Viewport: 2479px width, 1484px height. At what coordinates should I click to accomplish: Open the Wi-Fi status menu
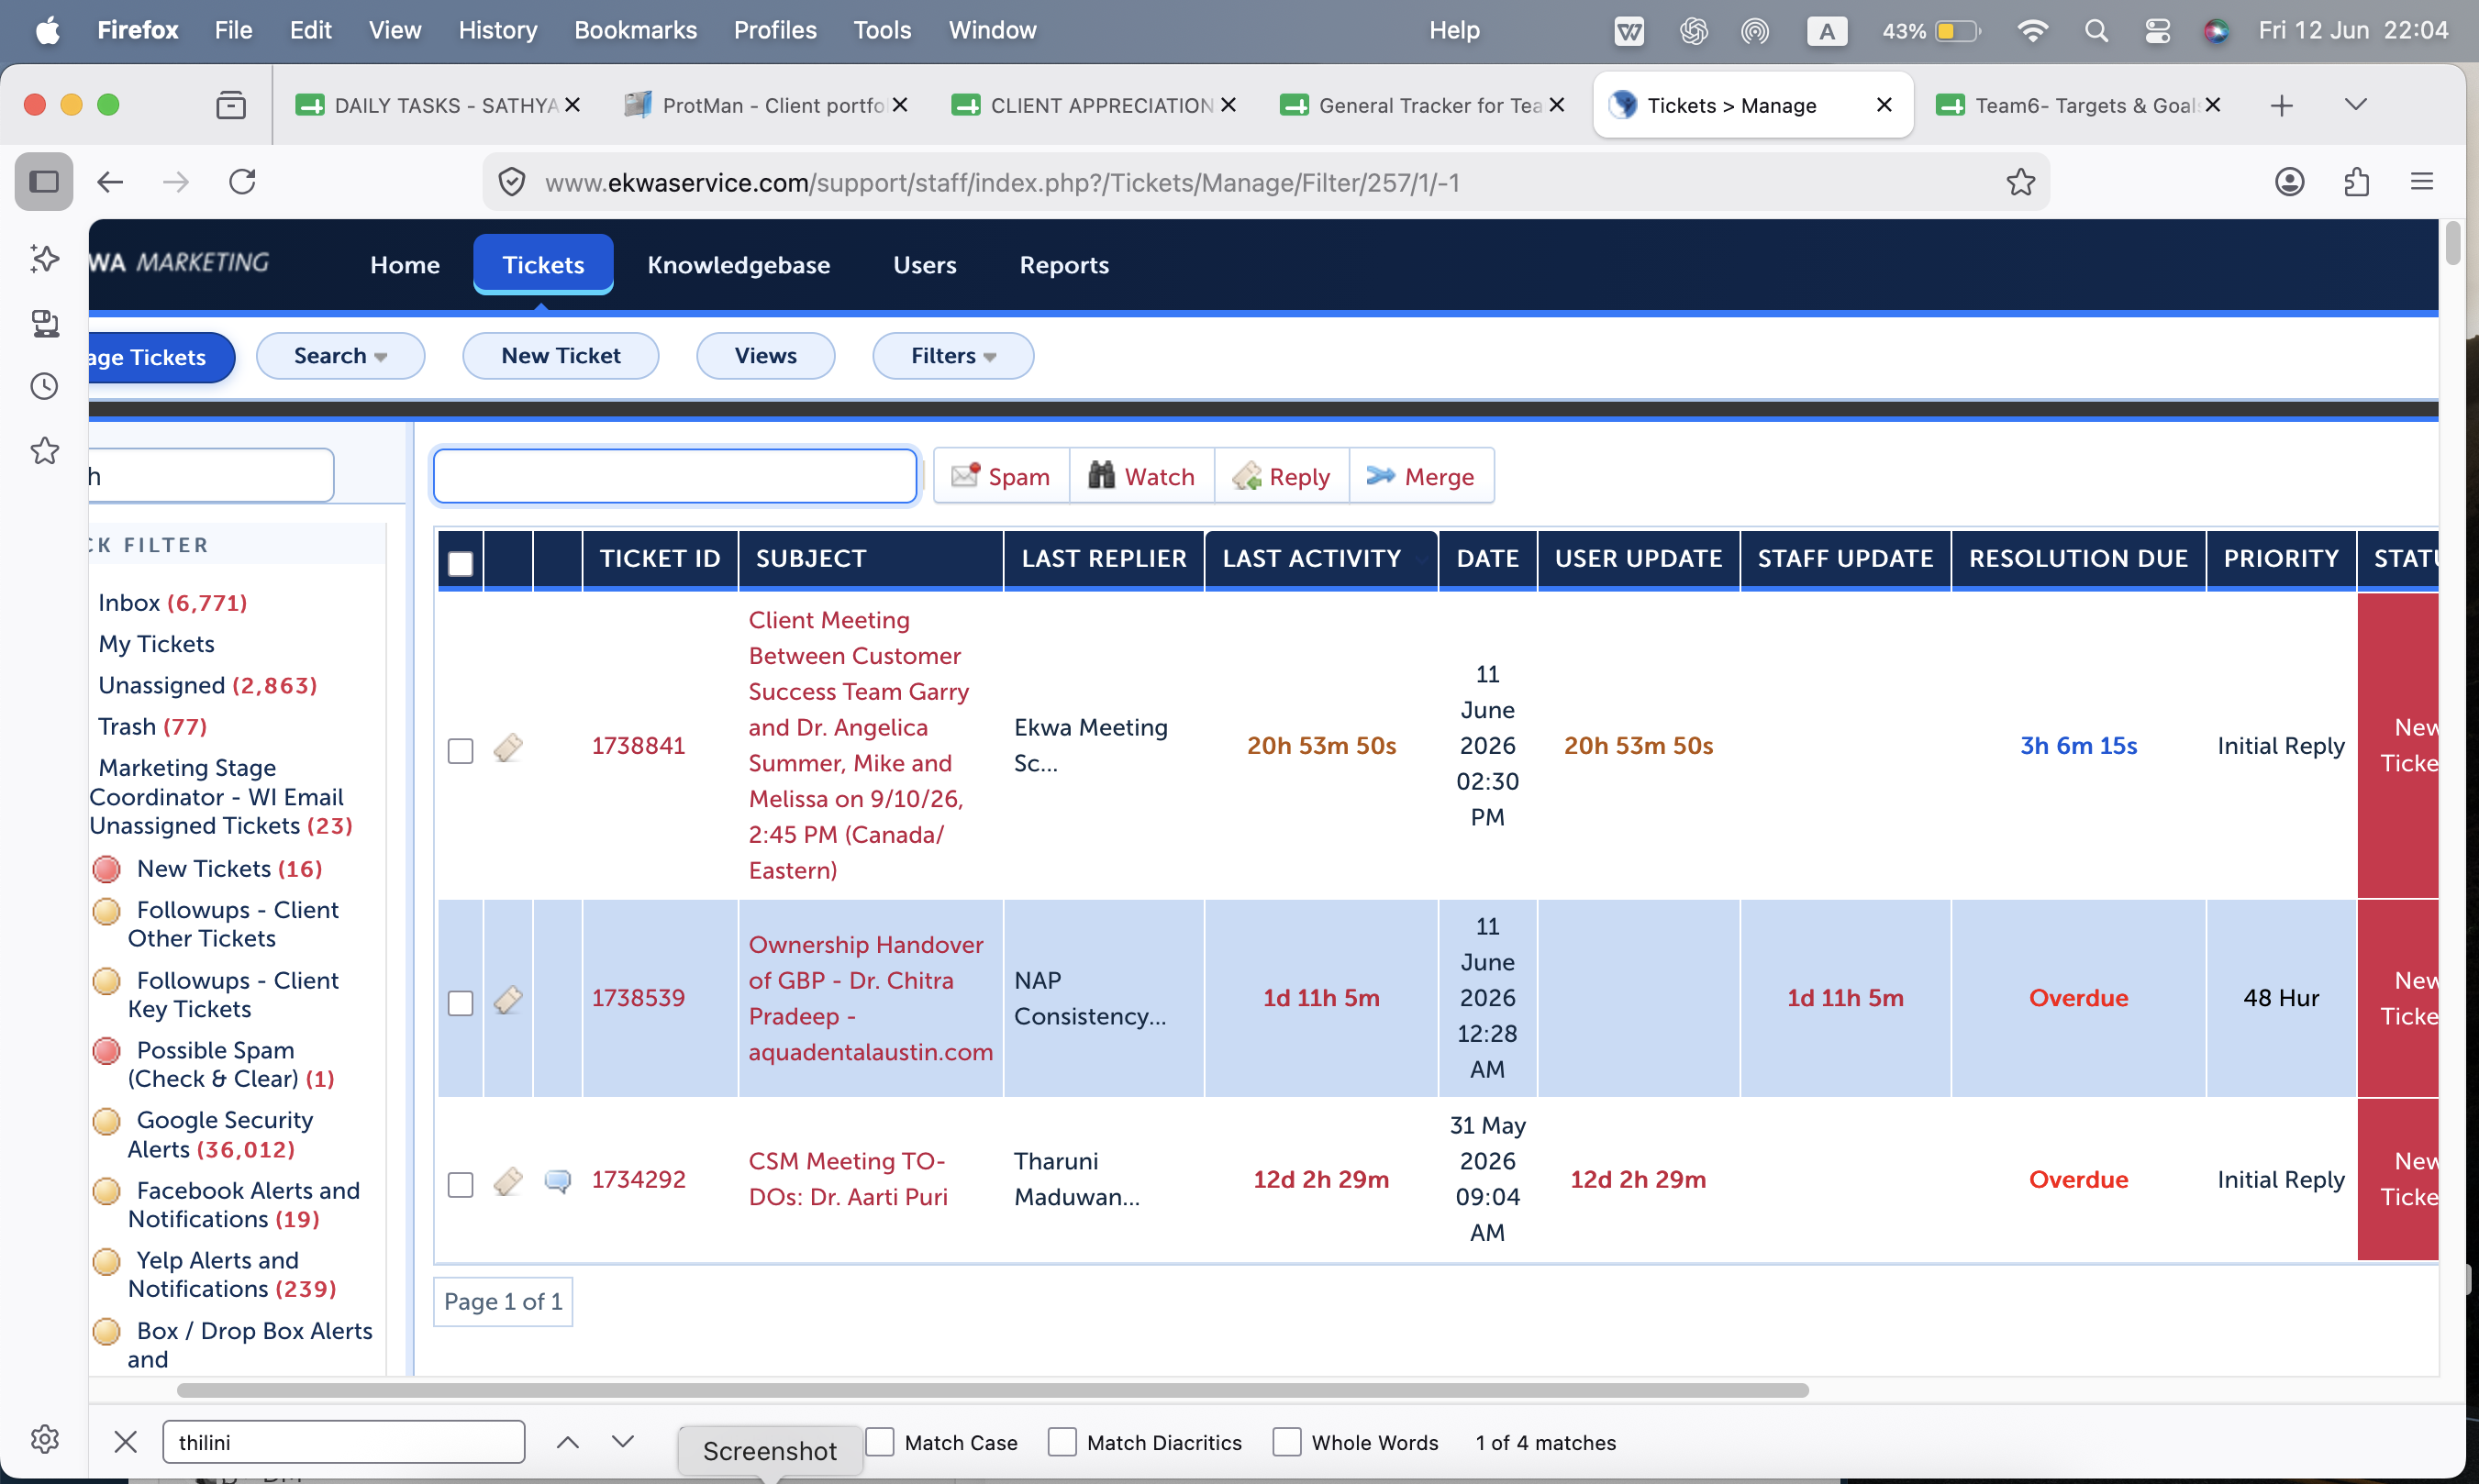[2031, 30]
